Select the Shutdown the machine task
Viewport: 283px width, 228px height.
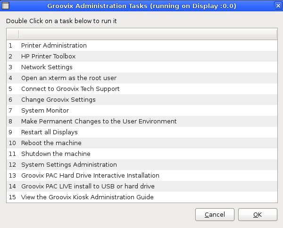pyautogui.click(x=56, y=154)
